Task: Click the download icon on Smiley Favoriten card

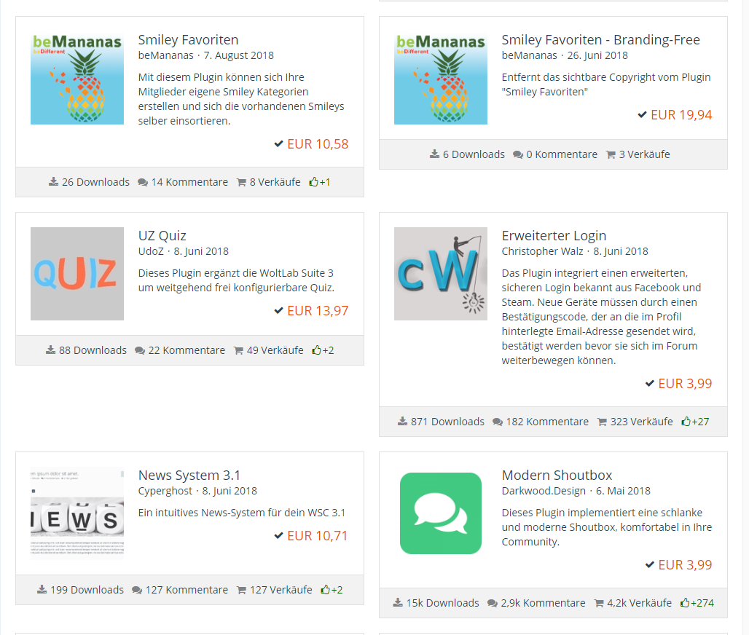Action: (53, 182)
